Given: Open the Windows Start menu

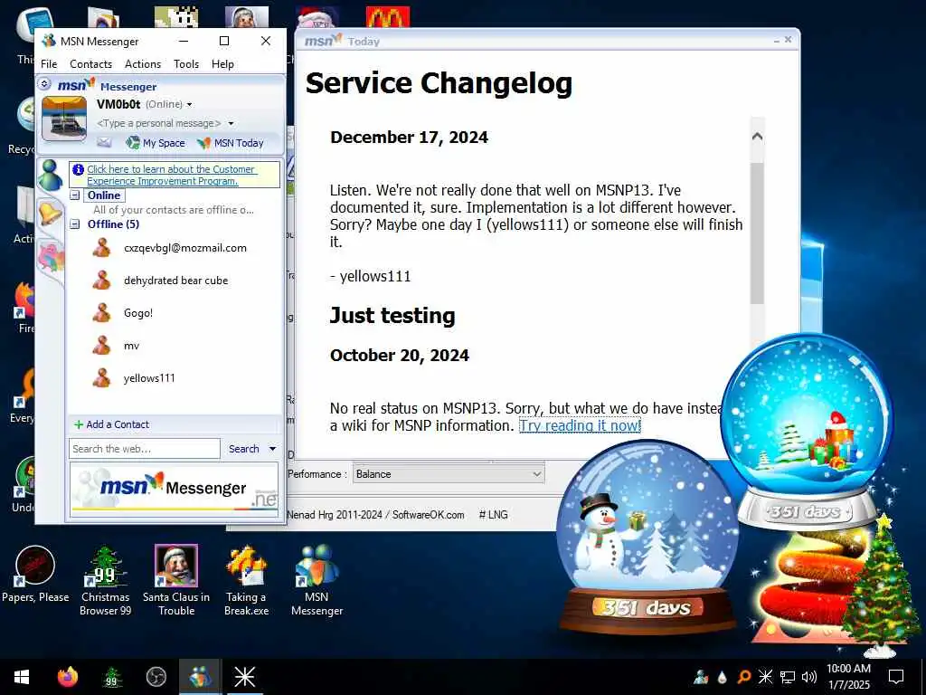Looking at the screenshot, I should pos(22,677).
